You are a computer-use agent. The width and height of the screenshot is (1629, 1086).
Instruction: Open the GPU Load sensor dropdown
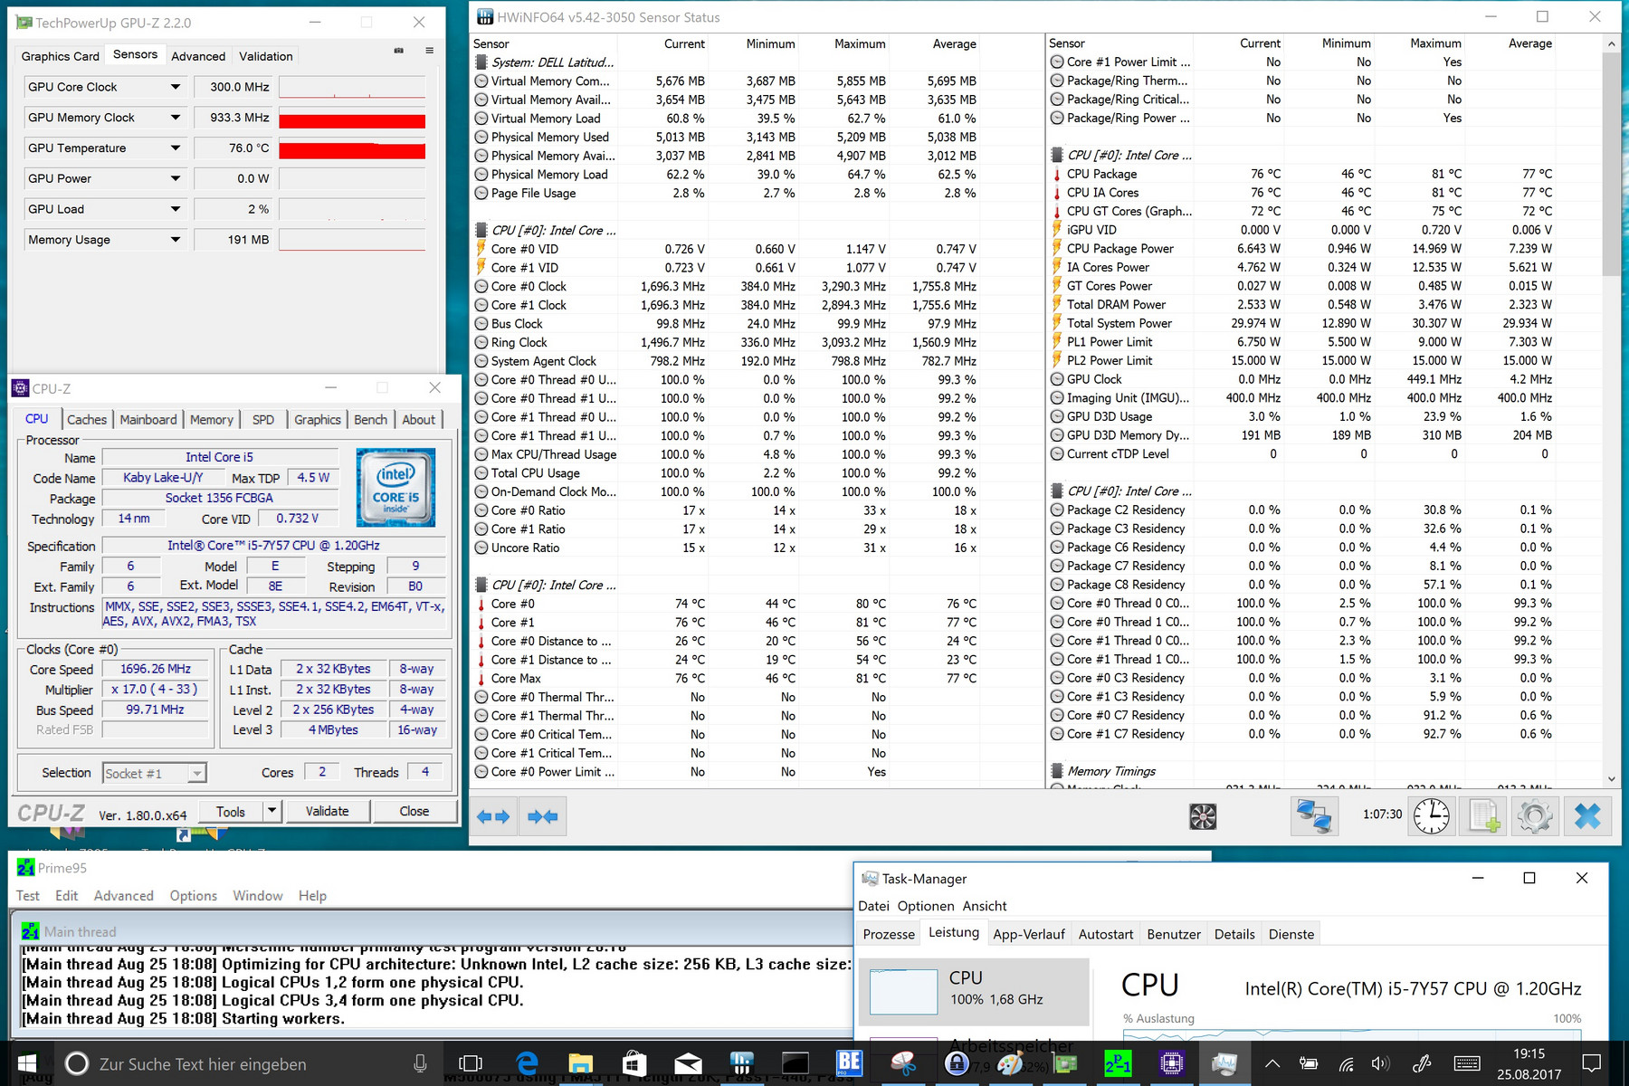click(176, 209)
